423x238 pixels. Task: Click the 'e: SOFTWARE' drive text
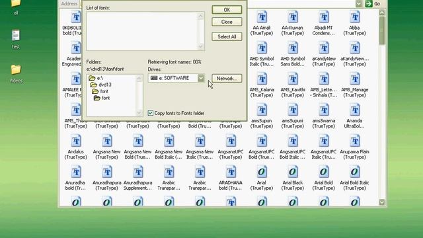(x=174, y=78)
